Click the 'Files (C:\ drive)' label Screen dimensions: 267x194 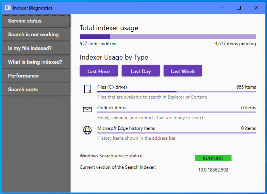point(112,87)
